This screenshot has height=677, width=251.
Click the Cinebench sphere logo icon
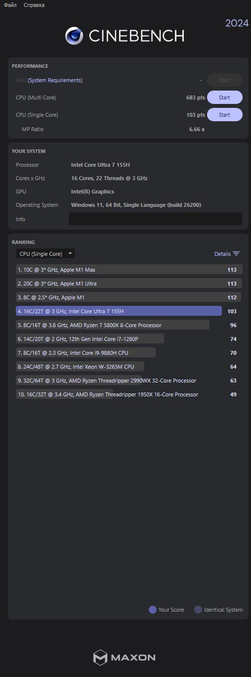click(x=74, y=36)
